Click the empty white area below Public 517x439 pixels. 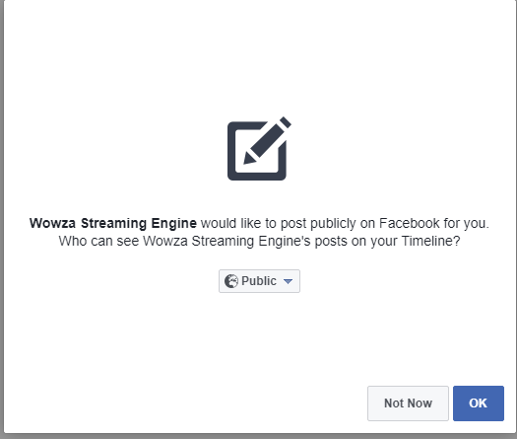coord(259,337)
